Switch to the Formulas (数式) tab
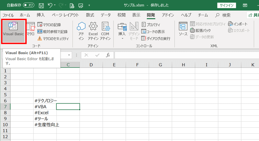Screen dimensions: 259x141 [x=90, y=15]
